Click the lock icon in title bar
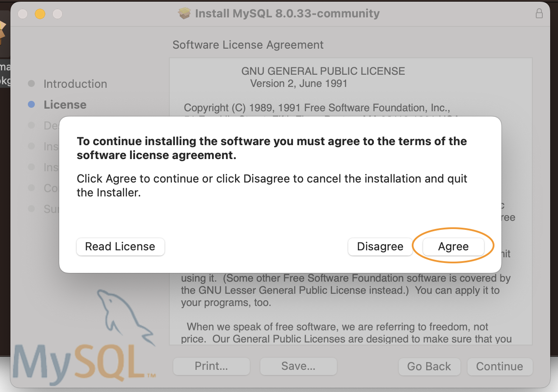 click(539, 13)
